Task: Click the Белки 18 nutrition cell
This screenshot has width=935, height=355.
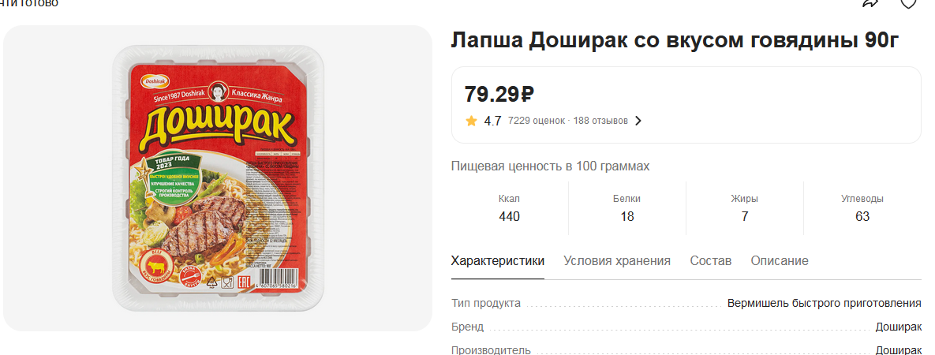Action: pyautogui.click(x=626, y=208)
